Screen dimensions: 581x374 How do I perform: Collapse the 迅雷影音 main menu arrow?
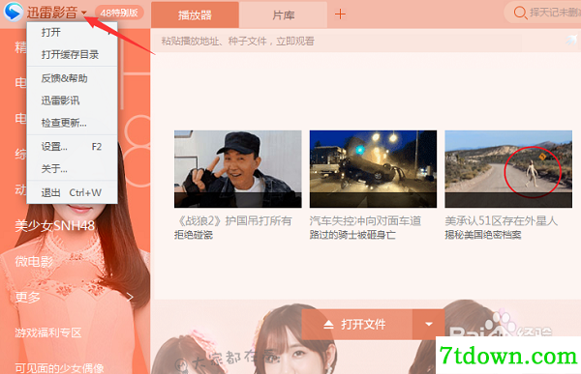click(84, 13)
